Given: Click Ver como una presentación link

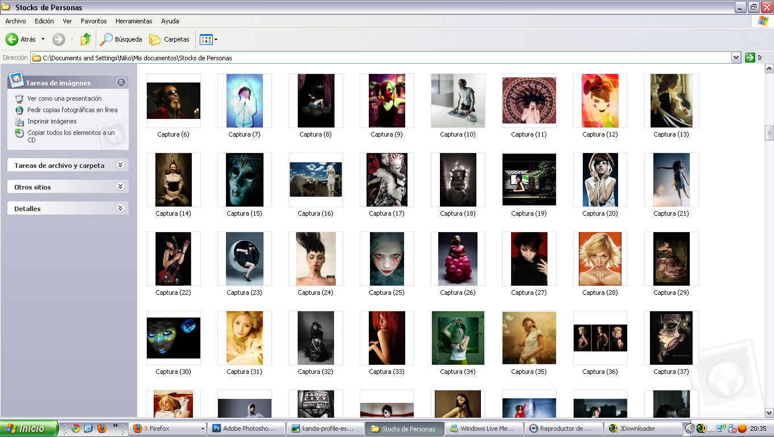Looking at the screenshot, I should [64, 98].
